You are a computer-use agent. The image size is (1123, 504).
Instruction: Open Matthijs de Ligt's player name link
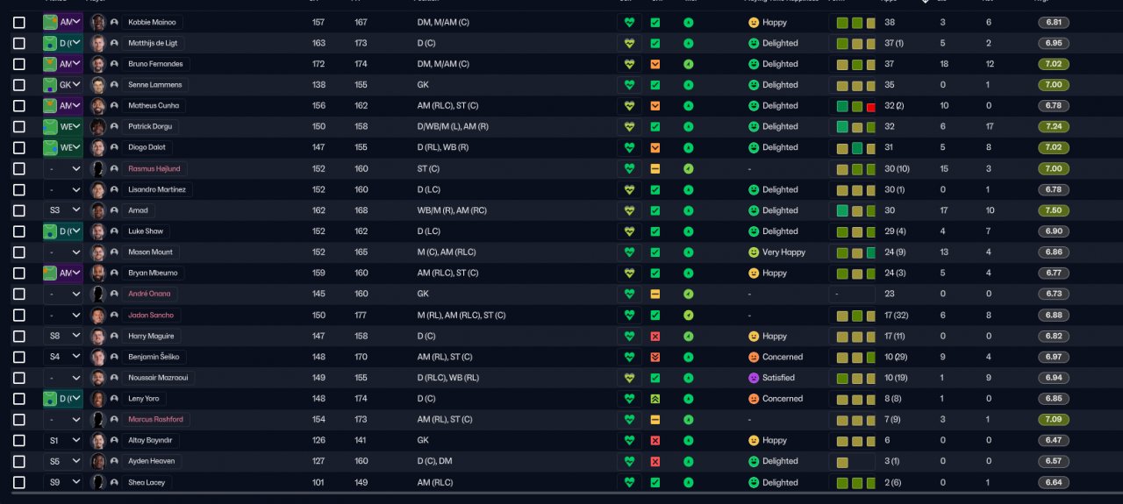(x=153, y=43)
